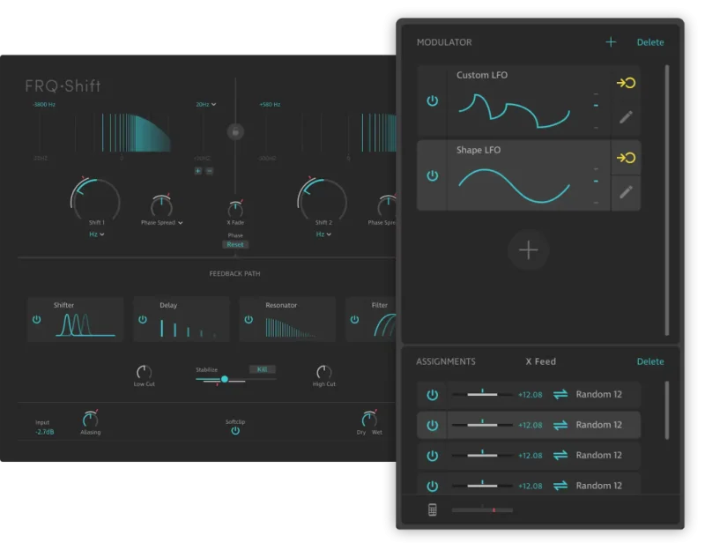Screen dimensions: 705x550
Task: Click the Modulator list scrollbar
Action: [x=667, y=200]
